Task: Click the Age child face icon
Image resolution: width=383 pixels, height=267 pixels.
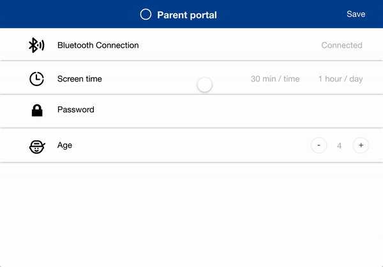Action: click(x=37, y=146)
